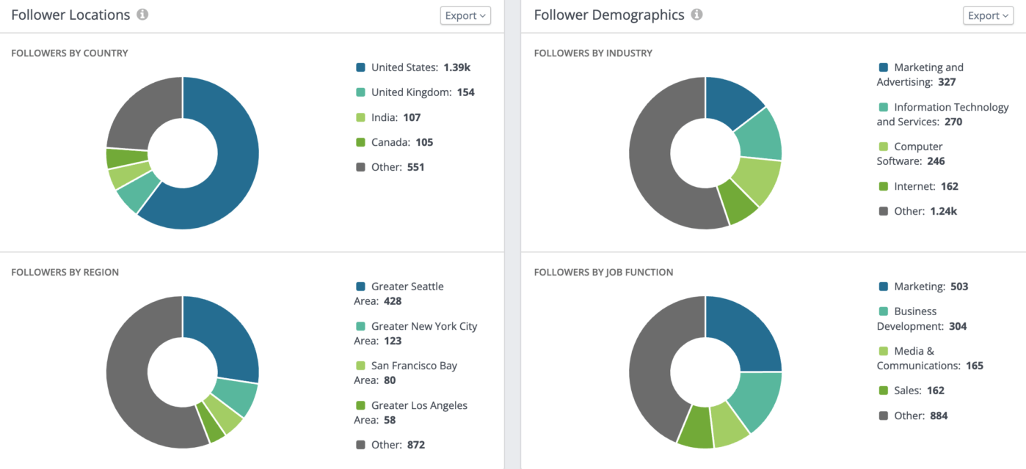Select the United Kingdom legend marker
This screenshot has width=1026, height=469.
coord(359,92)
